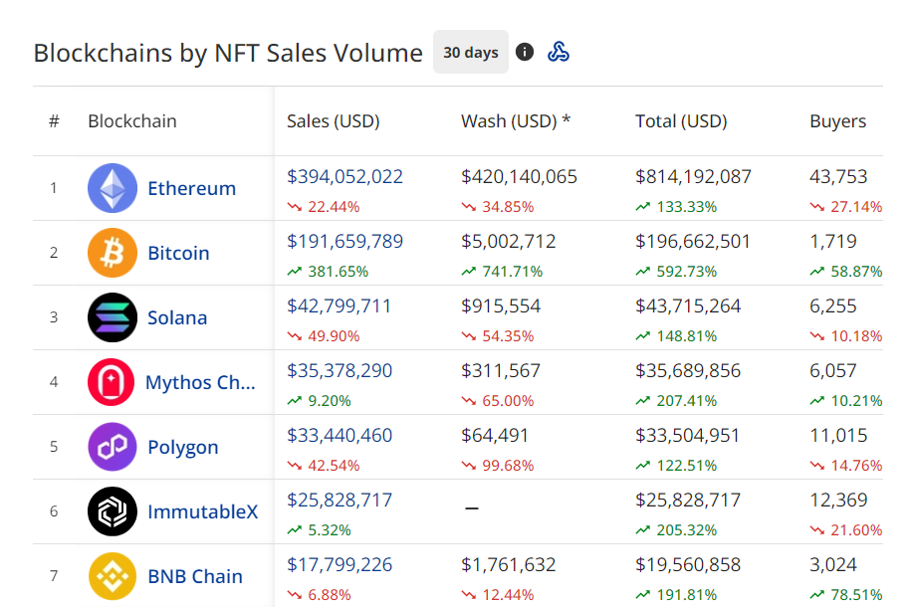Image resolution: width=913 pixels, height=607 pixels.
Task: Open the Mythos Ch... blockchain link
Action: 200,382
